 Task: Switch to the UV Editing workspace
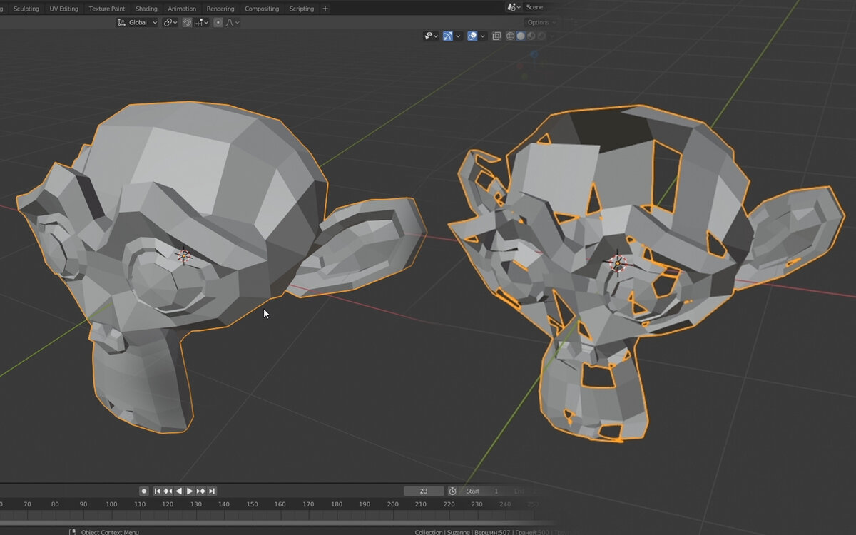[x=63, y=9]
